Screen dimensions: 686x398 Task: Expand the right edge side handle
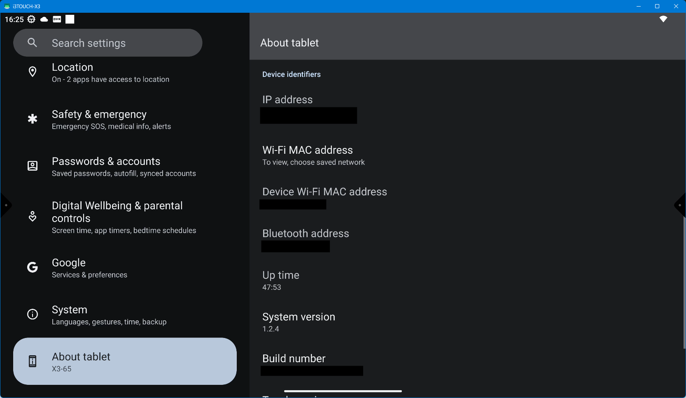pyautogui.click(x=680, y=205)
